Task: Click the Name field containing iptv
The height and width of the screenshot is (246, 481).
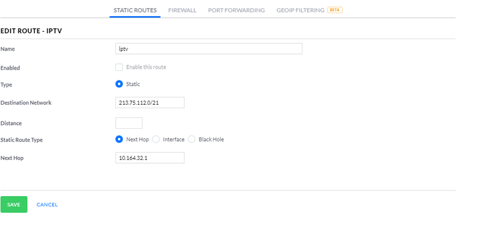Action: (x=209, y=49)
